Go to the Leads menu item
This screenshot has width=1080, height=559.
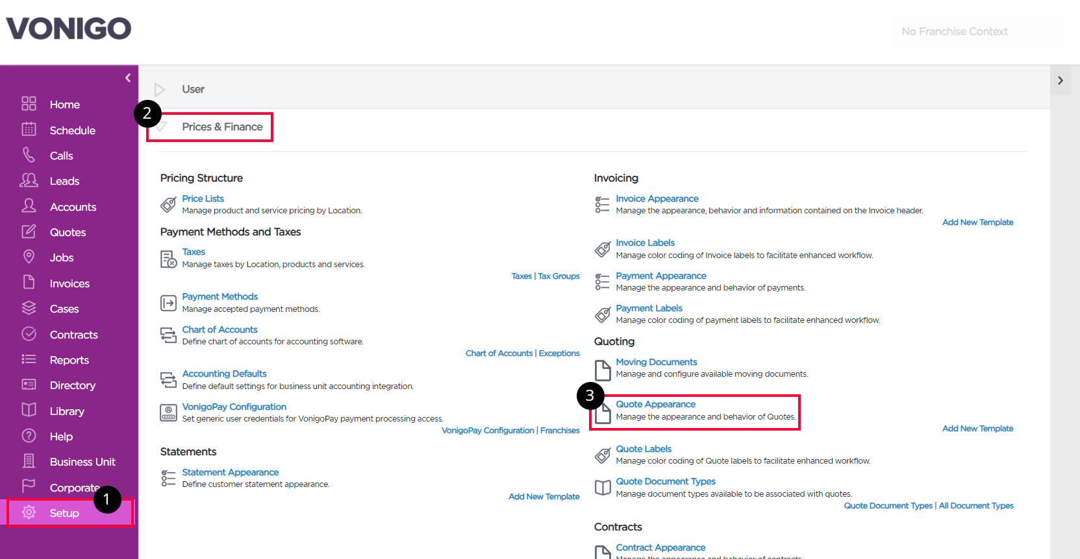tap(64, 181)
